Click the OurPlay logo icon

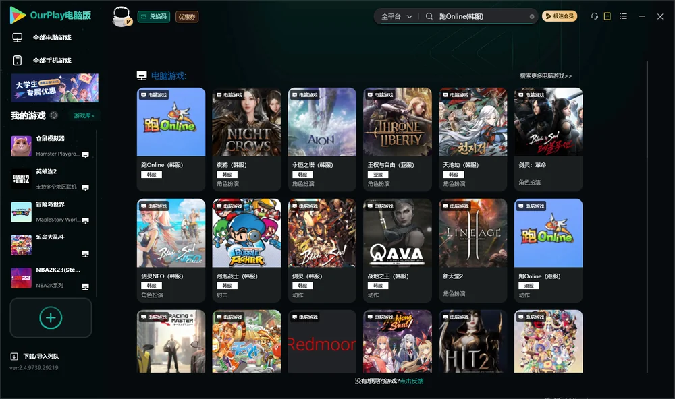[x=18, y=16]
